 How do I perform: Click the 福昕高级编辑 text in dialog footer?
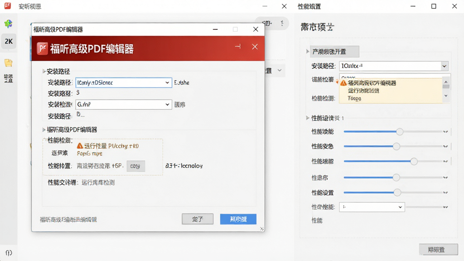(x=68, y=220)
